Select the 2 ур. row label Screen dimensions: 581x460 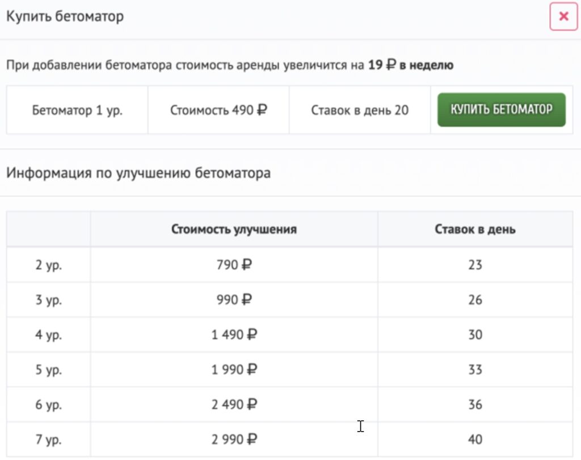49,265
